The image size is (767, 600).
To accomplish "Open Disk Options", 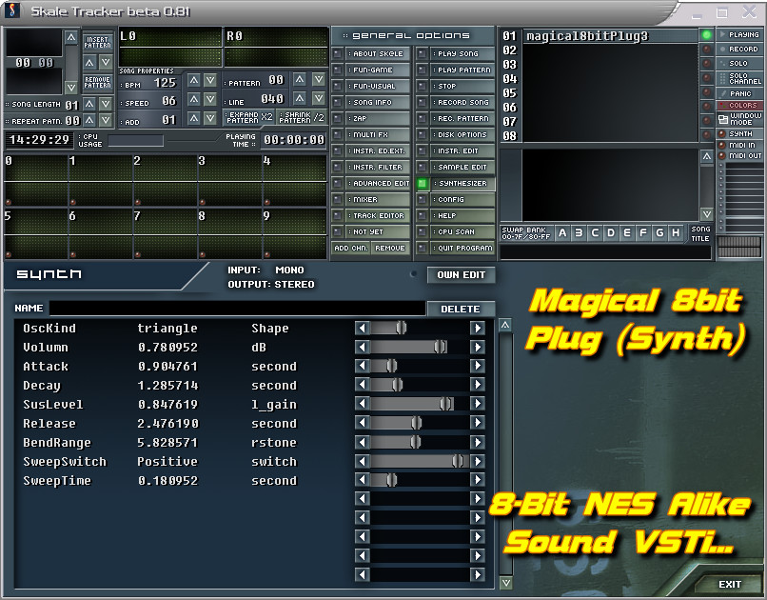I will tap(462, 134).
